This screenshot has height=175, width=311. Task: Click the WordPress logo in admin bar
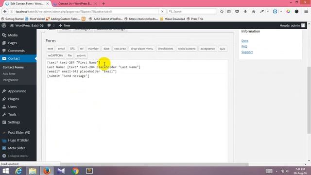point(4,25)
